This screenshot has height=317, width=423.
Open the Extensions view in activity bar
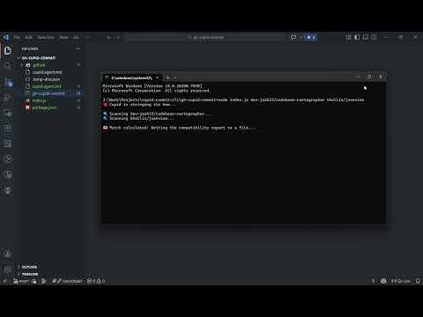[8, 129]
